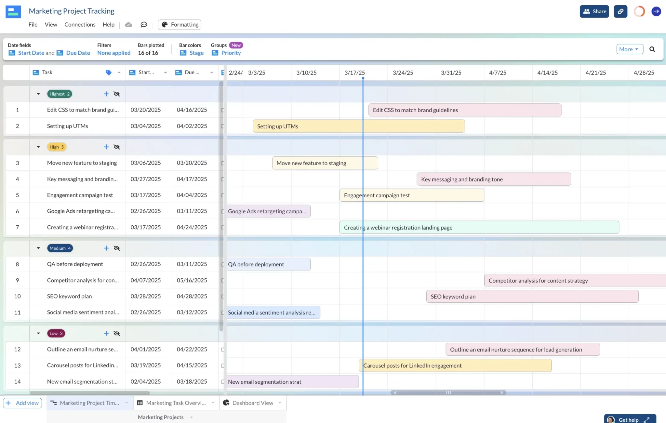This screenshot has width=666, height=423.
Task: Click the tag icon in Task column header
Action: pyautogui.click(x=109, y=73)
